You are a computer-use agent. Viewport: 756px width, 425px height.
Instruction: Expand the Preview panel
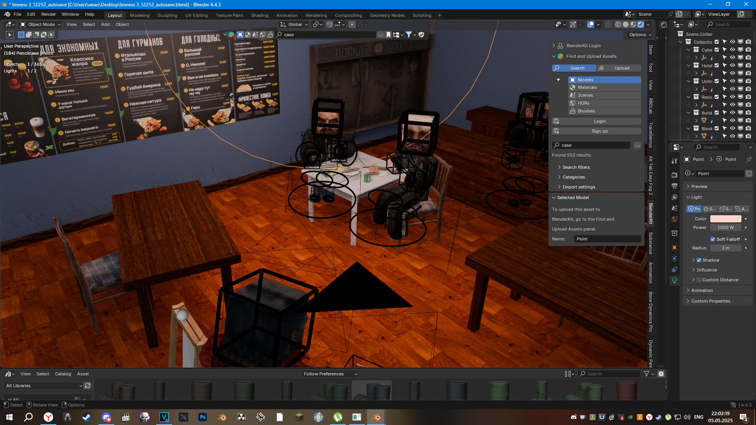[x=699, y=187]
